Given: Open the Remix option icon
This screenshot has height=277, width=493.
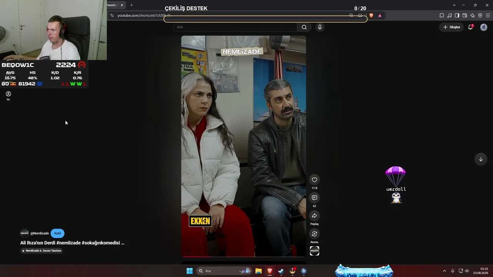Looking at the screenshot, I should (x=314, y=234).
